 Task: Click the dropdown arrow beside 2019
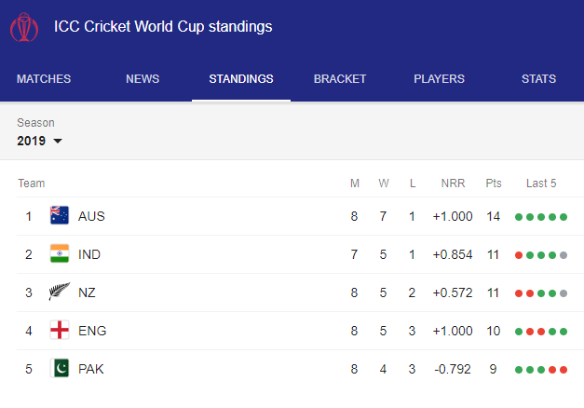[x=58, y=142]
